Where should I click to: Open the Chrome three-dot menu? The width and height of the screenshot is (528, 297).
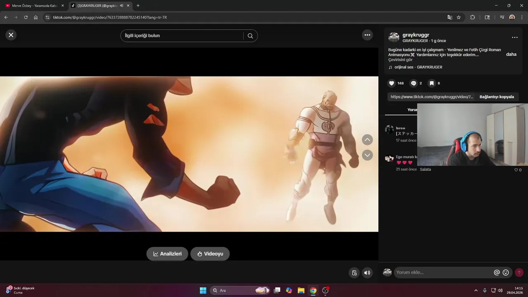pos(522,17)
